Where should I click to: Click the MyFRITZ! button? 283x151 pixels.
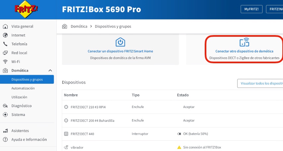pos(251,9)
